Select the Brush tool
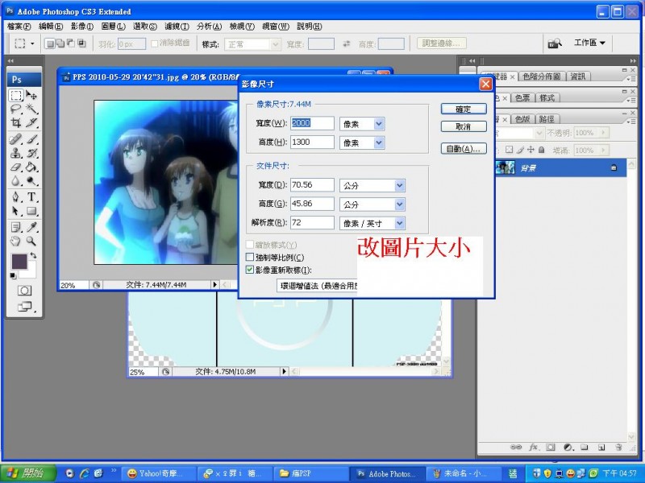 point(31,139)
